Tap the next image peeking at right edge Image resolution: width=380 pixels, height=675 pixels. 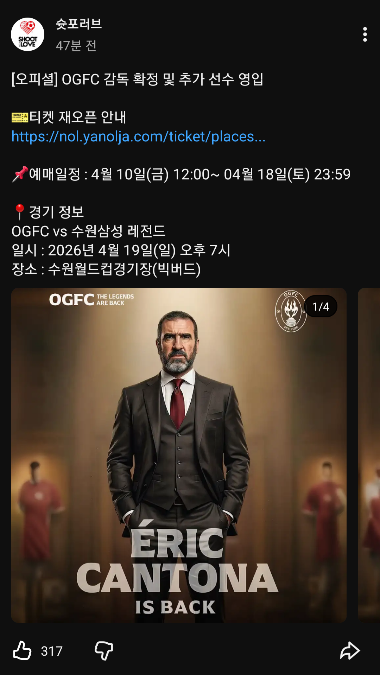click(369, 455)
